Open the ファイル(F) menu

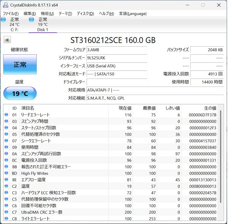point(11,14)
